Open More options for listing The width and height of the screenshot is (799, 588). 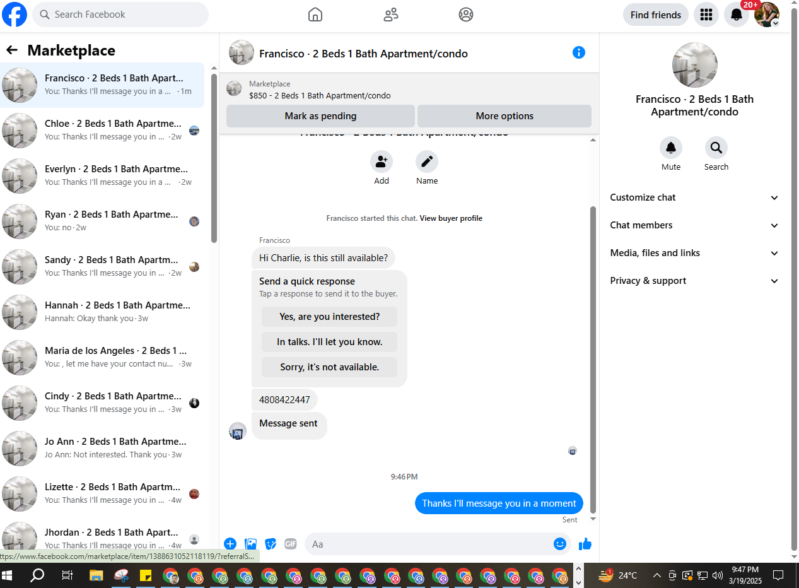pos(504,116)
